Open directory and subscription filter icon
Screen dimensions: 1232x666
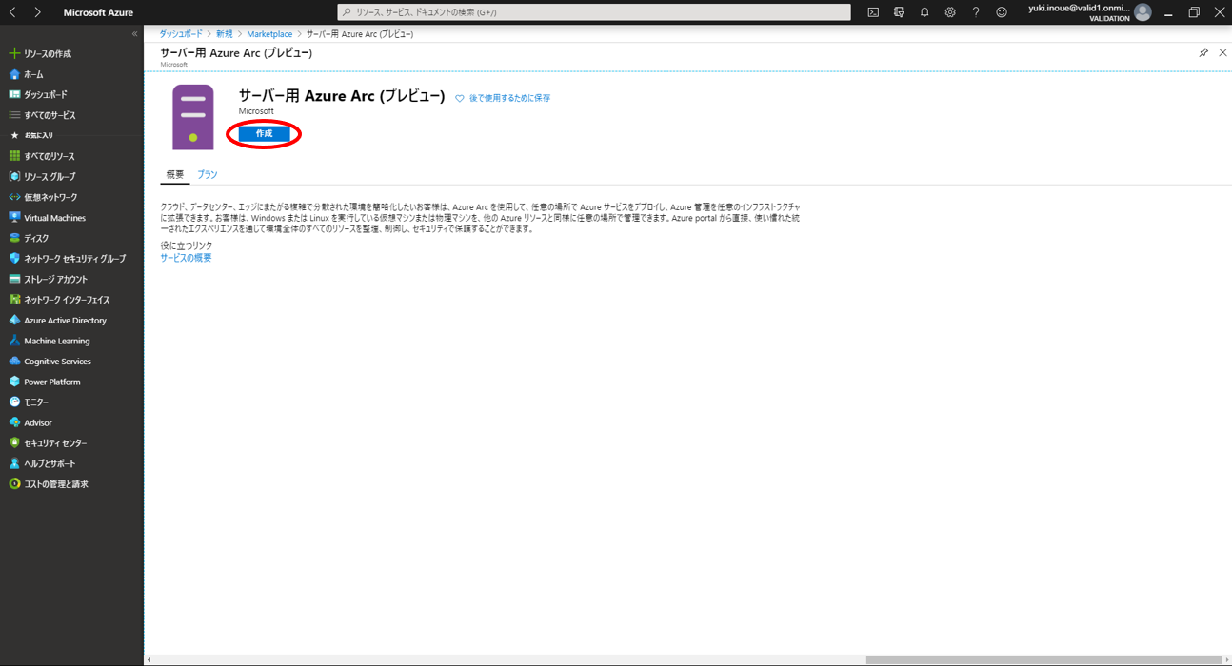coord(899,12)
